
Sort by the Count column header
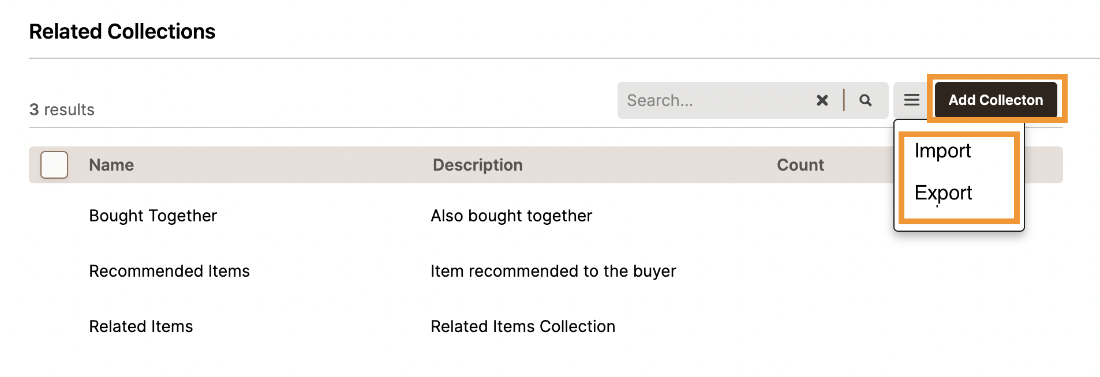[x=800, y=165]
